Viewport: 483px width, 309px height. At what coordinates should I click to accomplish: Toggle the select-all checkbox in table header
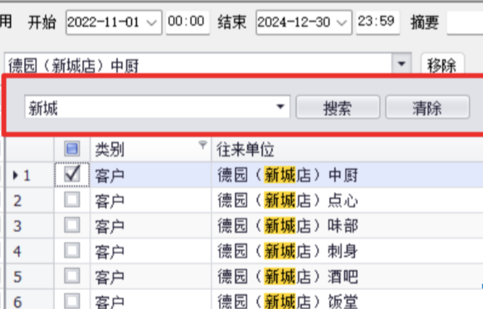pyautogui.click(x=72, y=149)
